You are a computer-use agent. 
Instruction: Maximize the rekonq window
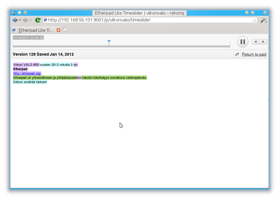(253, 13)
